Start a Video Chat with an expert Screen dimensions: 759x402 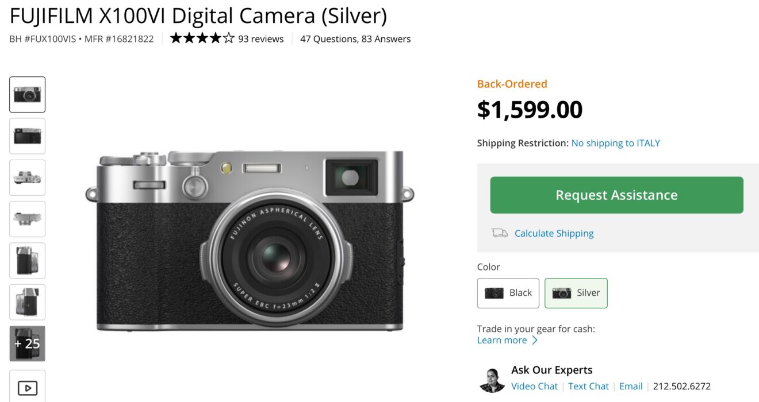click(534, 386)
